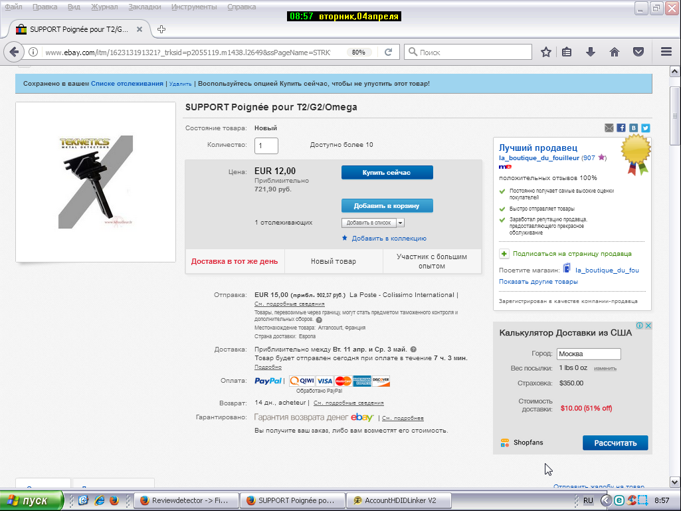Click the page zoom 80% indicator
Image resolution: width=681 pixels, height=511 pixels.
pyautogui.click(x=358, y=52)
